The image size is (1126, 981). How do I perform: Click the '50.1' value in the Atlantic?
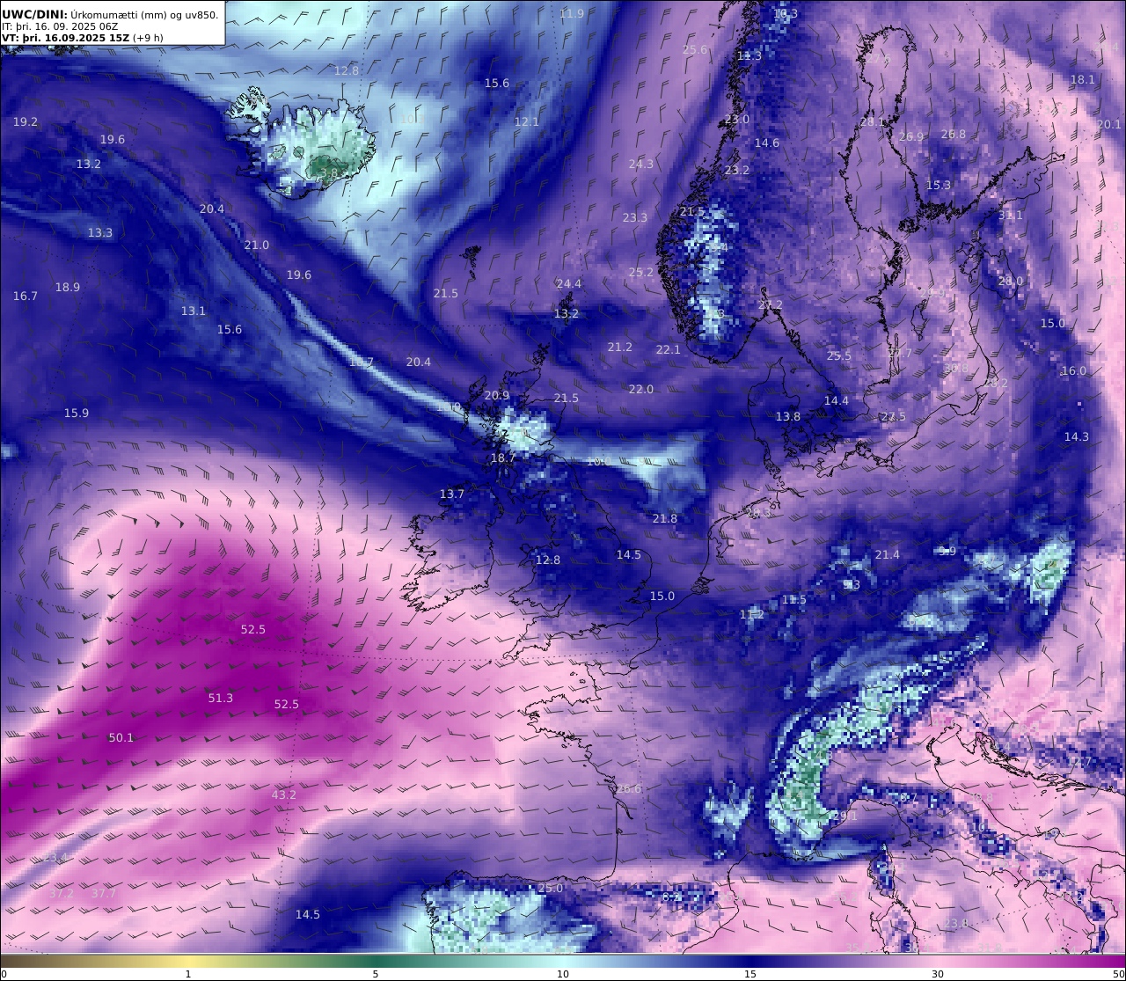click(x=121, y=738)
